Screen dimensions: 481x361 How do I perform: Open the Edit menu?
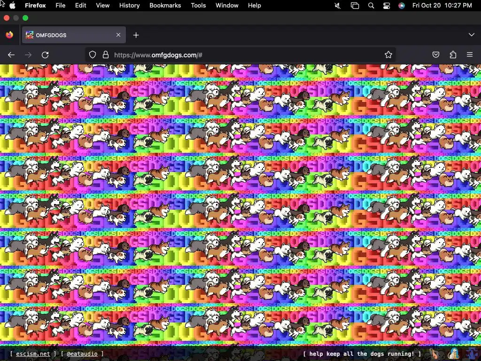pos(80,6)
